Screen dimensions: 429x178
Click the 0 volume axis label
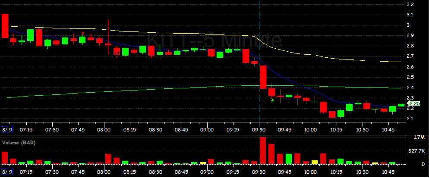pos(423,164)
